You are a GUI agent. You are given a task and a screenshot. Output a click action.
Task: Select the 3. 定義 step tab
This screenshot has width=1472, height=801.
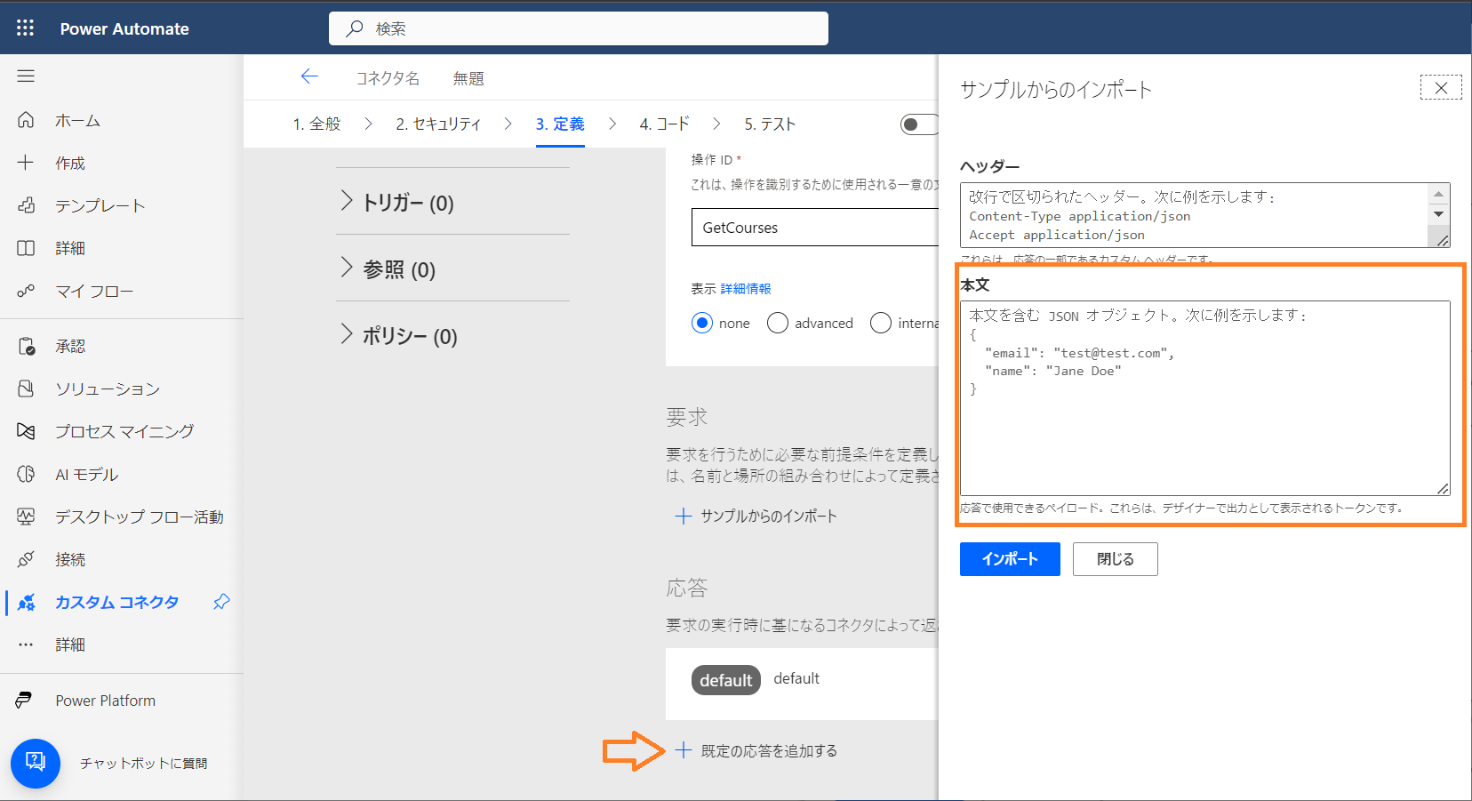560,124
